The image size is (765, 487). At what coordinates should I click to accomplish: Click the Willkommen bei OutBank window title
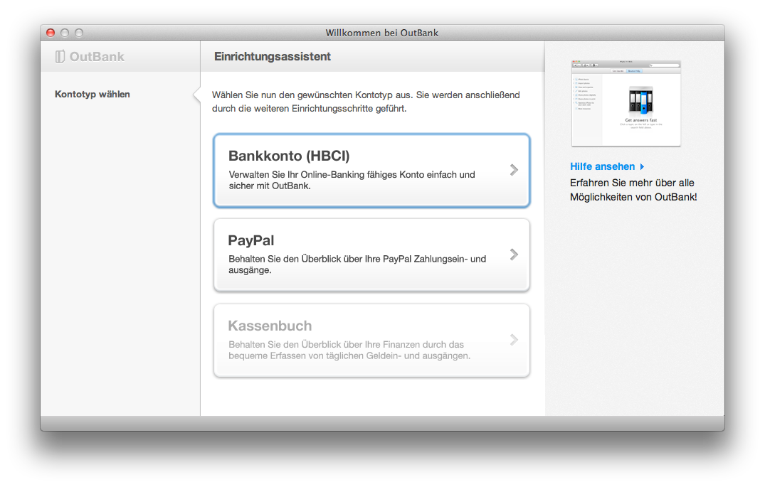click(x=382, y=33)
